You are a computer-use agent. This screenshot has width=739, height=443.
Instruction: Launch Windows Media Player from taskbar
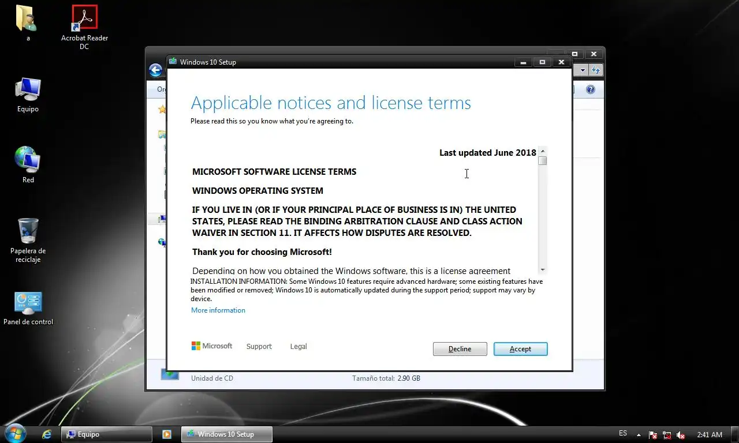click(x=166, y=434)
